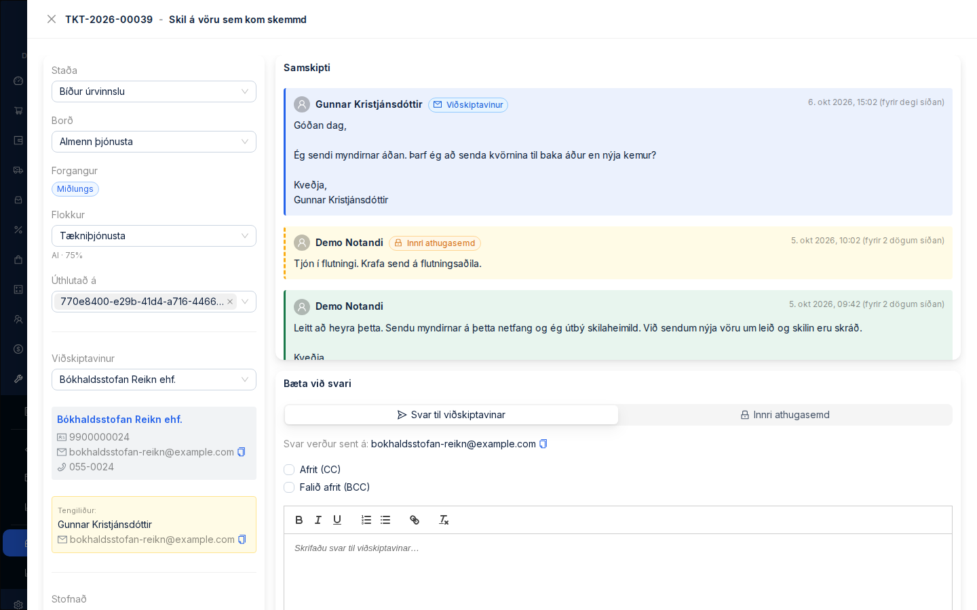The width and height of the screenshot is (977, 610).
Task: Open the percent discounts sidebar icon
Action: coord(18,230)
